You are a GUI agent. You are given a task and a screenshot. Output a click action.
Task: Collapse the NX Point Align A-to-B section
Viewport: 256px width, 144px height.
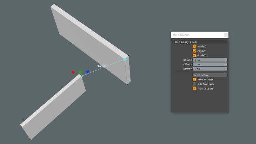pos(173,42)
